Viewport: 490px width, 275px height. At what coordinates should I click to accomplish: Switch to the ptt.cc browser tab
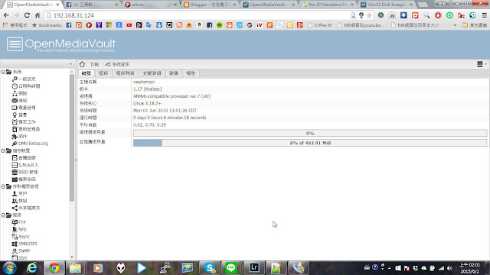[x=150, y=5]
